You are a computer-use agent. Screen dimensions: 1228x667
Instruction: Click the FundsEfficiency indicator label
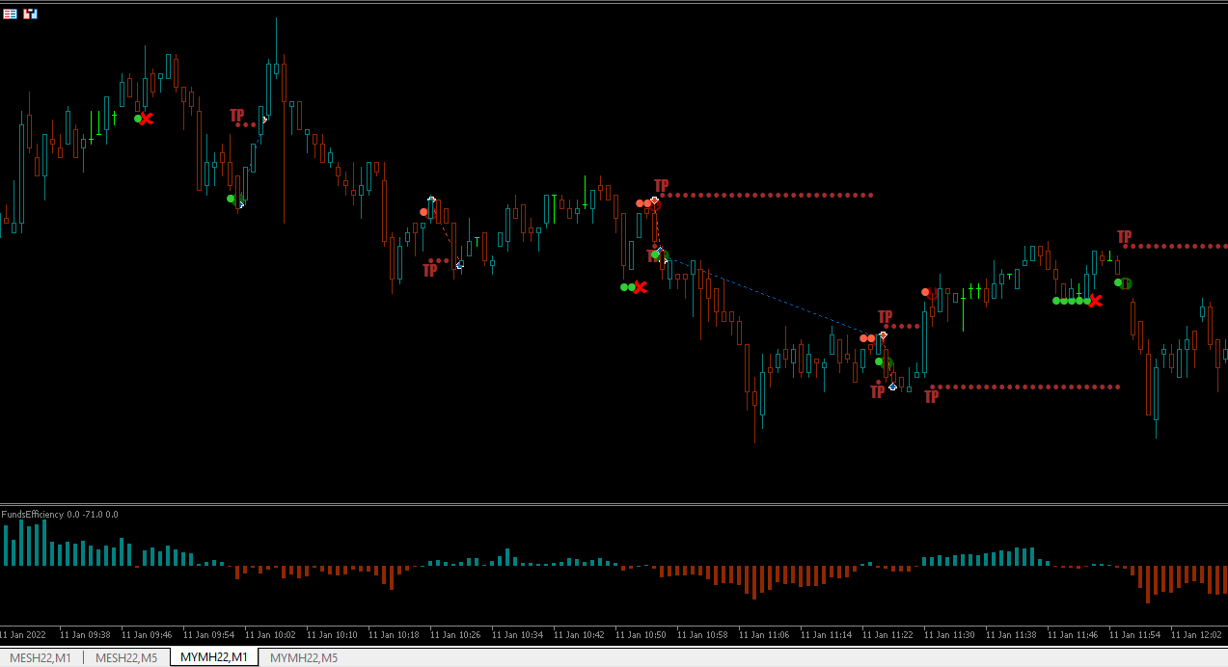[x=60, y=515]
